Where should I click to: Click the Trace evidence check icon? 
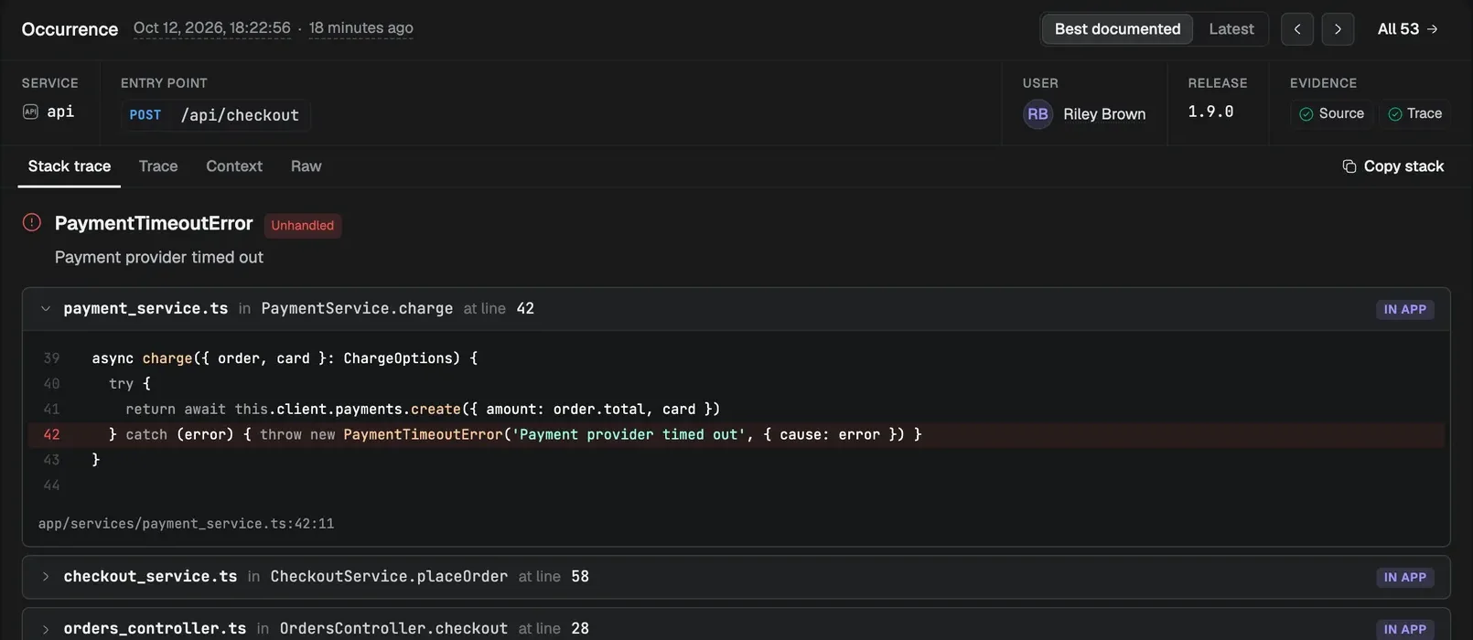point(1395,114)
